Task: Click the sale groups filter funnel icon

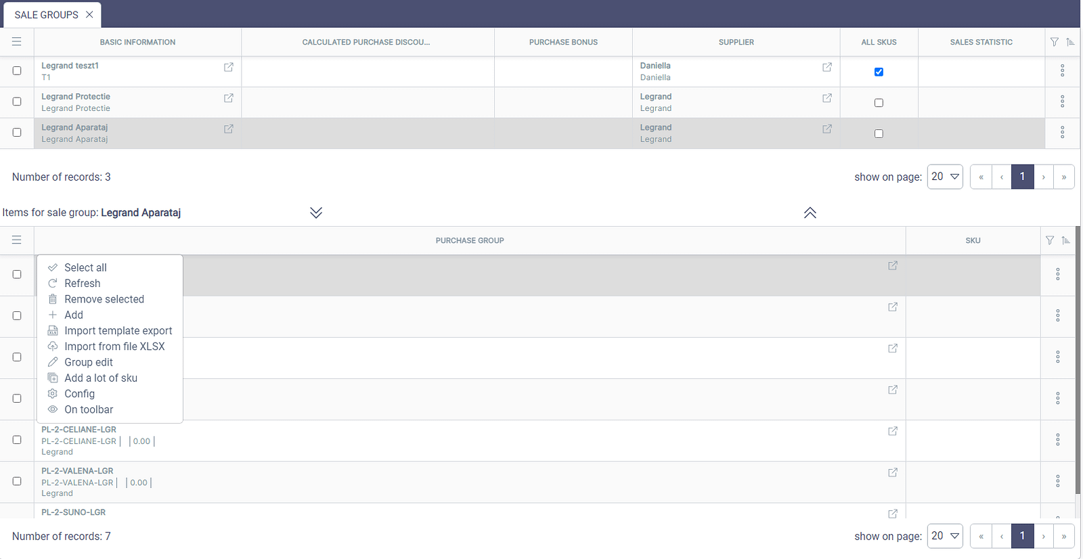Action: pos(1054,42)
